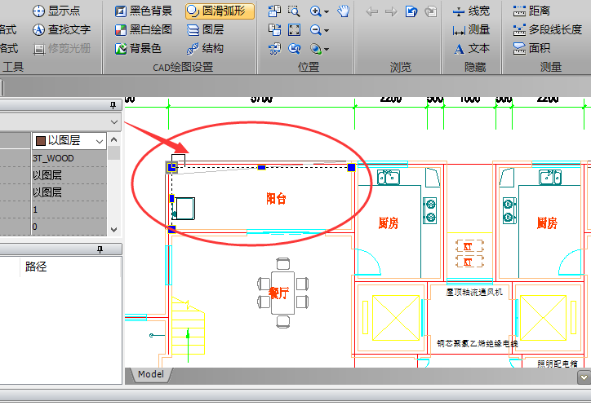Toggle the 圆滑弧形 smooth arc option
Viewport: 591px width, 410px height.
click(x=219, y=11)
